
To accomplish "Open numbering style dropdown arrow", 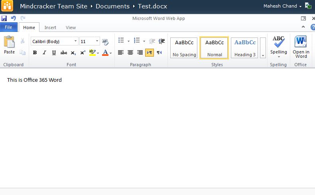I will pyautogui.click(x=144, y=41).
